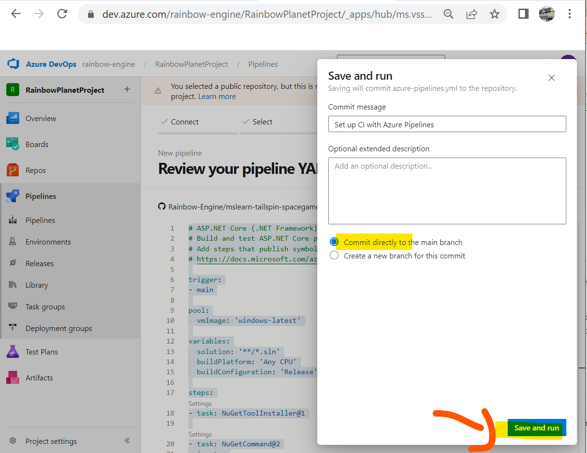
Task: Collapse sidebar with double chevron
Action: tap(127, 441)
